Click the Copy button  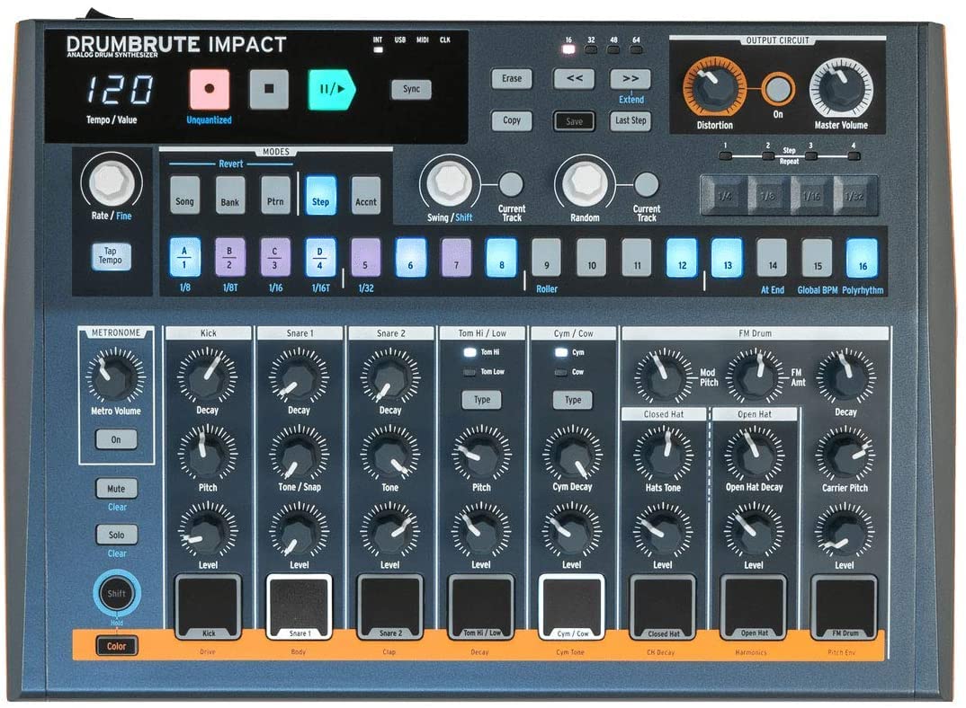512,120
